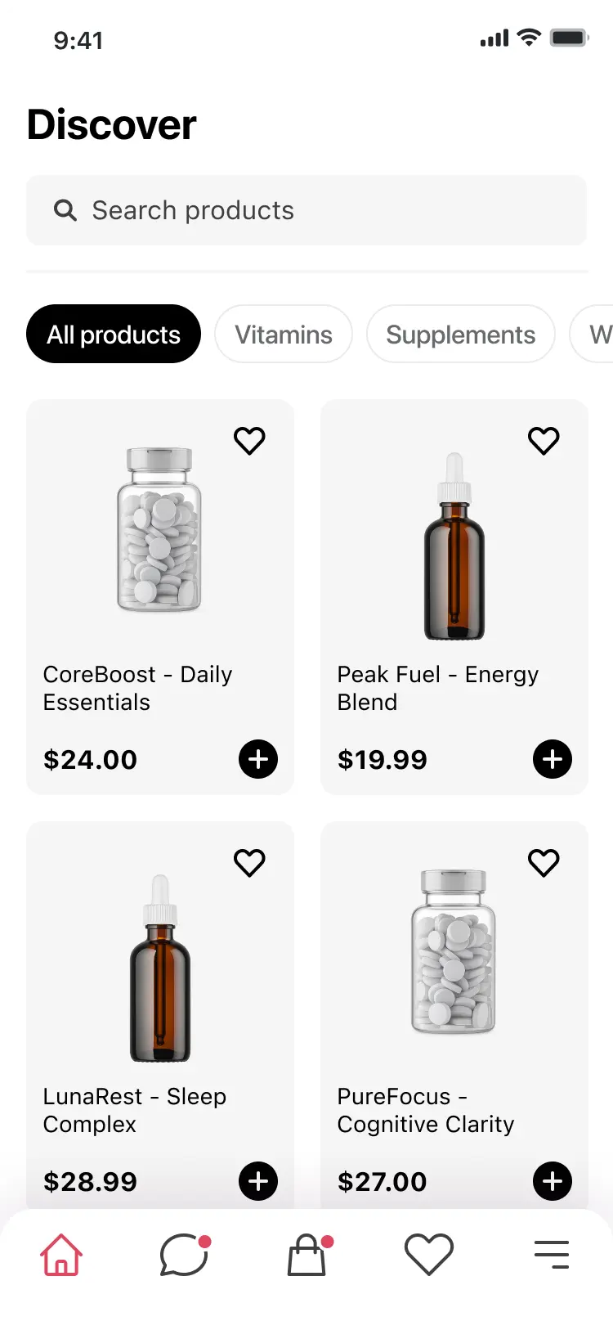The height and width of the screenshot is (1330, 613).
Task: Filter by Vitamins category
Action: point(284,334)
